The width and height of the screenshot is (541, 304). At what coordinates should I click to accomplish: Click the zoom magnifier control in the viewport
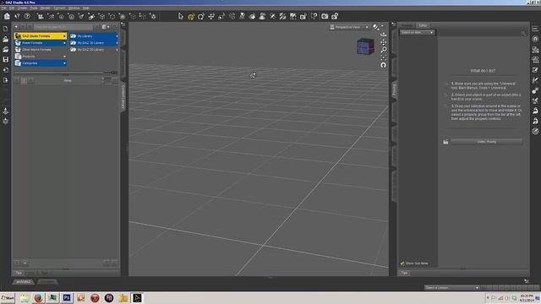tap(383, 50)
